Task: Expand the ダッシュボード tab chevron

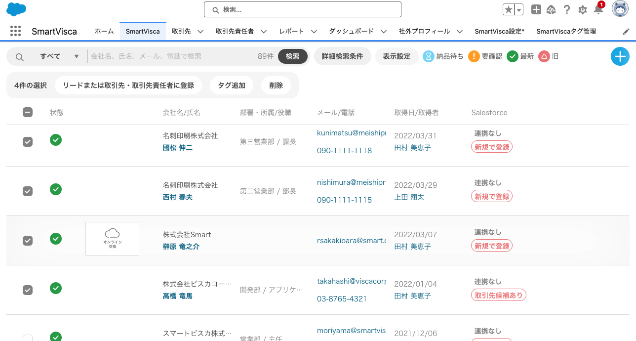Action: (384, 31)
